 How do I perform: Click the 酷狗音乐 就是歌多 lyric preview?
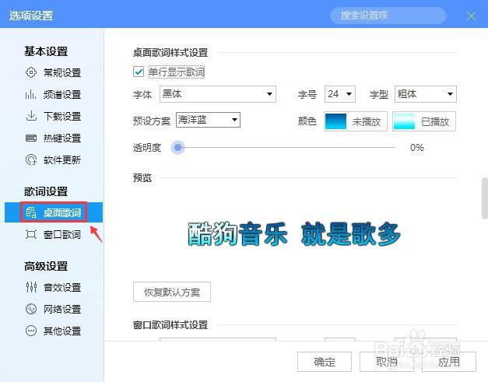pos(294,234)
